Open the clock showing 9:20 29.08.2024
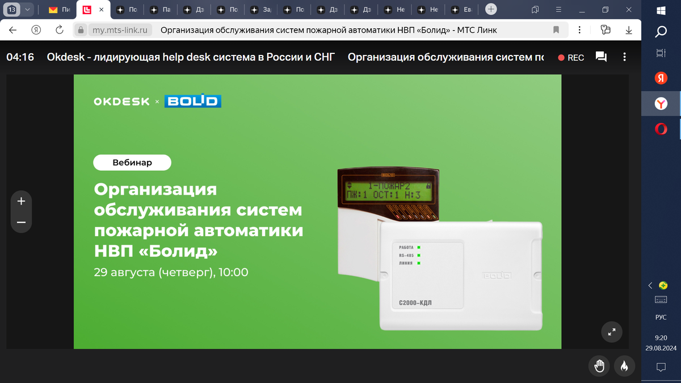The image size is (681, 383). tap(661, 342)
